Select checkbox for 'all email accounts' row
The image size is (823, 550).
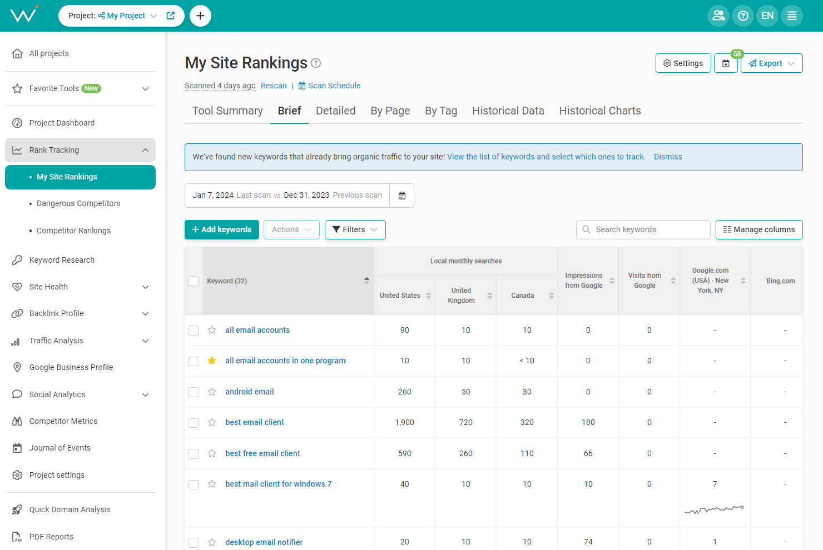(194, 331)
